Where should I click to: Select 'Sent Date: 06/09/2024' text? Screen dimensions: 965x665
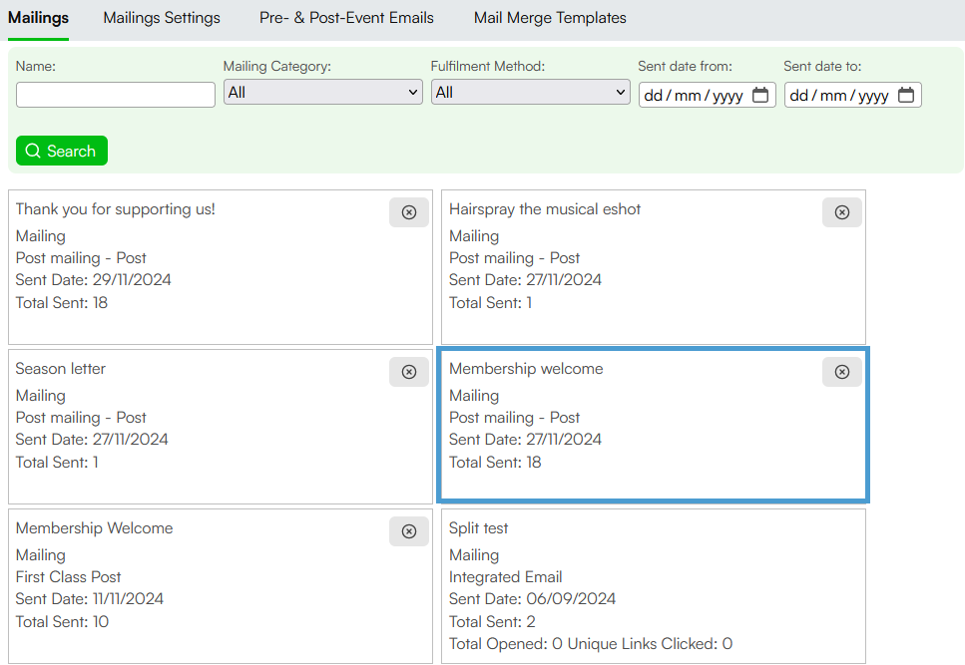click(x=532, y=598)
